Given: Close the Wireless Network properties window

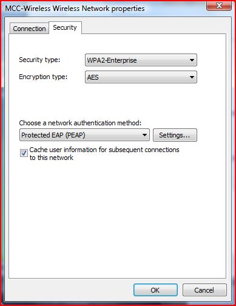Looking at the screenshot, I should click(219, 5).
